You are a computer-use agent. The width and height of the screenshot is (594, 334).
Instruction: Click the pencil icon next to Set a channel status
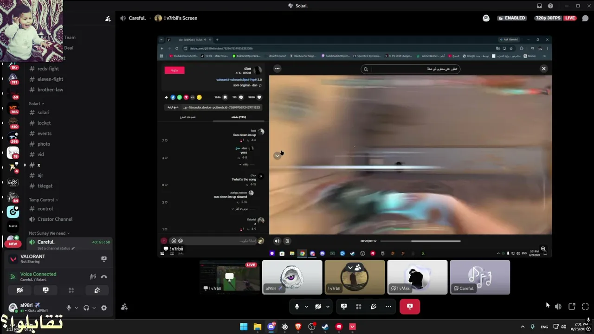tap(73, 248)
